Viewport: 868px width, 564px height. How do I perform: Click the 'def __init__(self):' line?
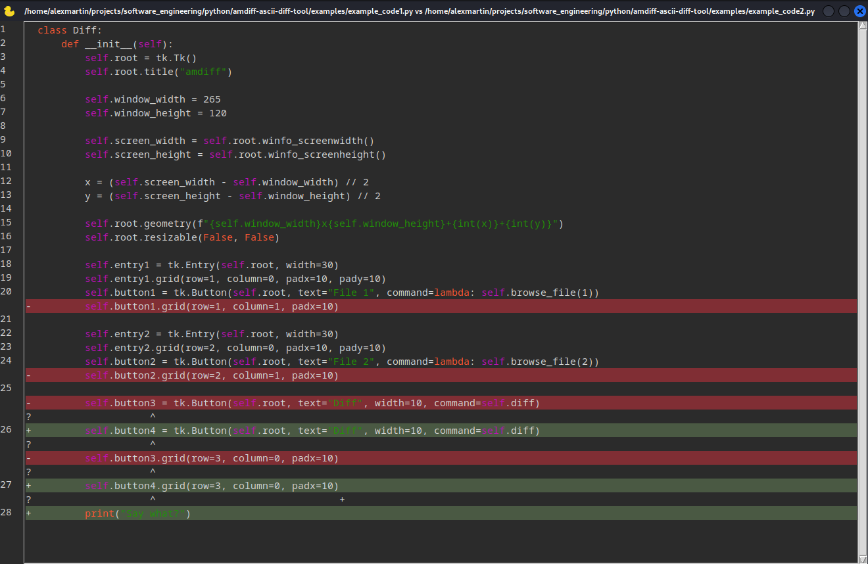[117, 44]
